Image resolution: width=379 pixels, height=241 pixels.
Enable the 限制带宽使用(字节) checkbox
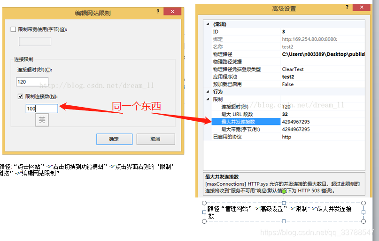[13, 29]
